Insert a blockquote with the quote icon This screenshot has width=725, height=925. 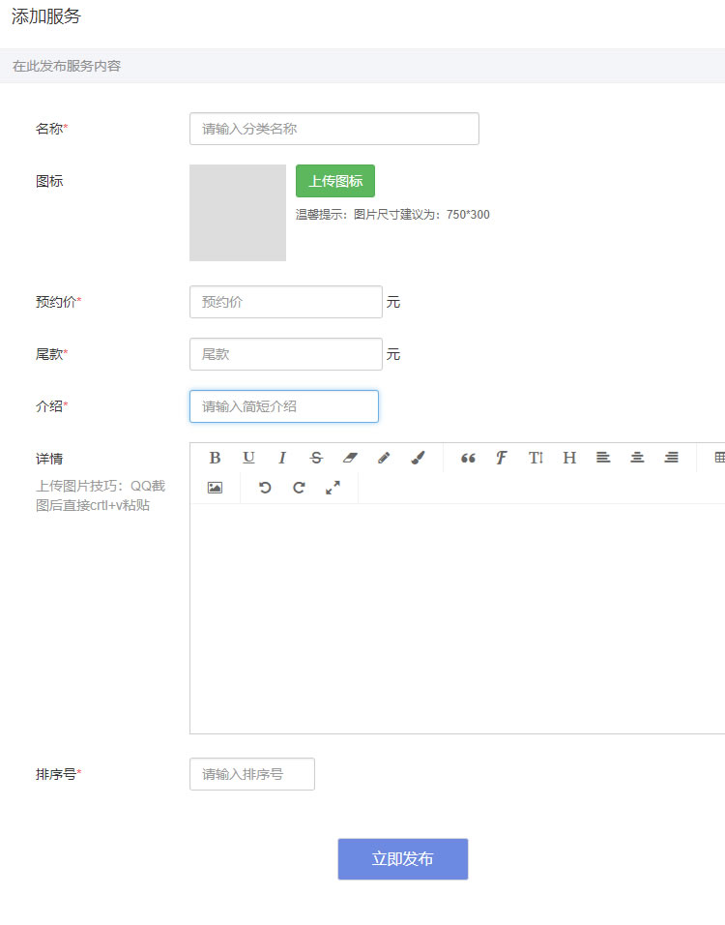pos(468,458)
